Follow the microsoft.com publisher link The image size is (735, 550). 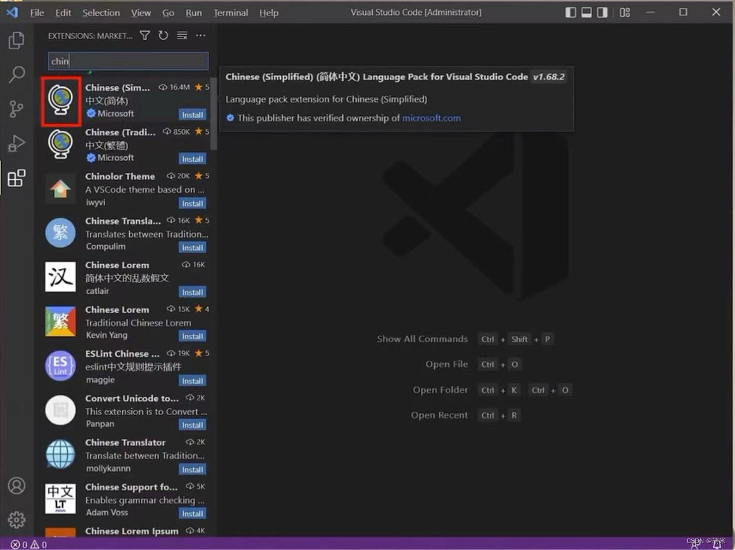point(431,118)
